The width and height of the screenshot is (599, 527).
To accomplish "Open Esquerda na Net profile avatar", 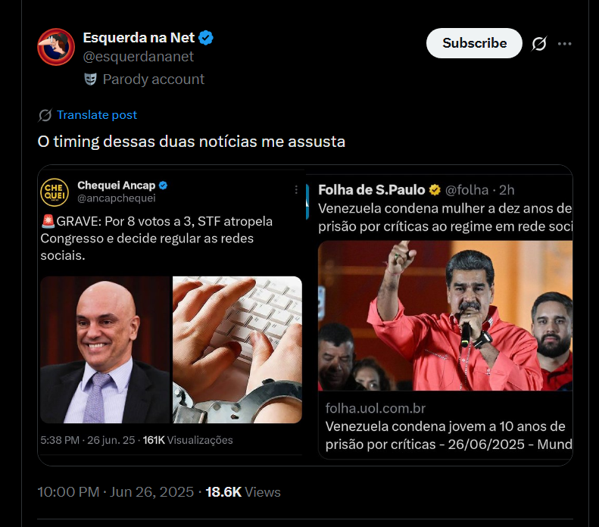I will (56, 47).
